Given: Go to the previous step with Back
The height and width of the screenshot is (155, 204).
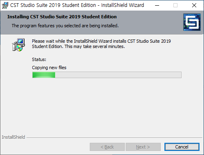Looking at the screenshot, I should [107, 147].
